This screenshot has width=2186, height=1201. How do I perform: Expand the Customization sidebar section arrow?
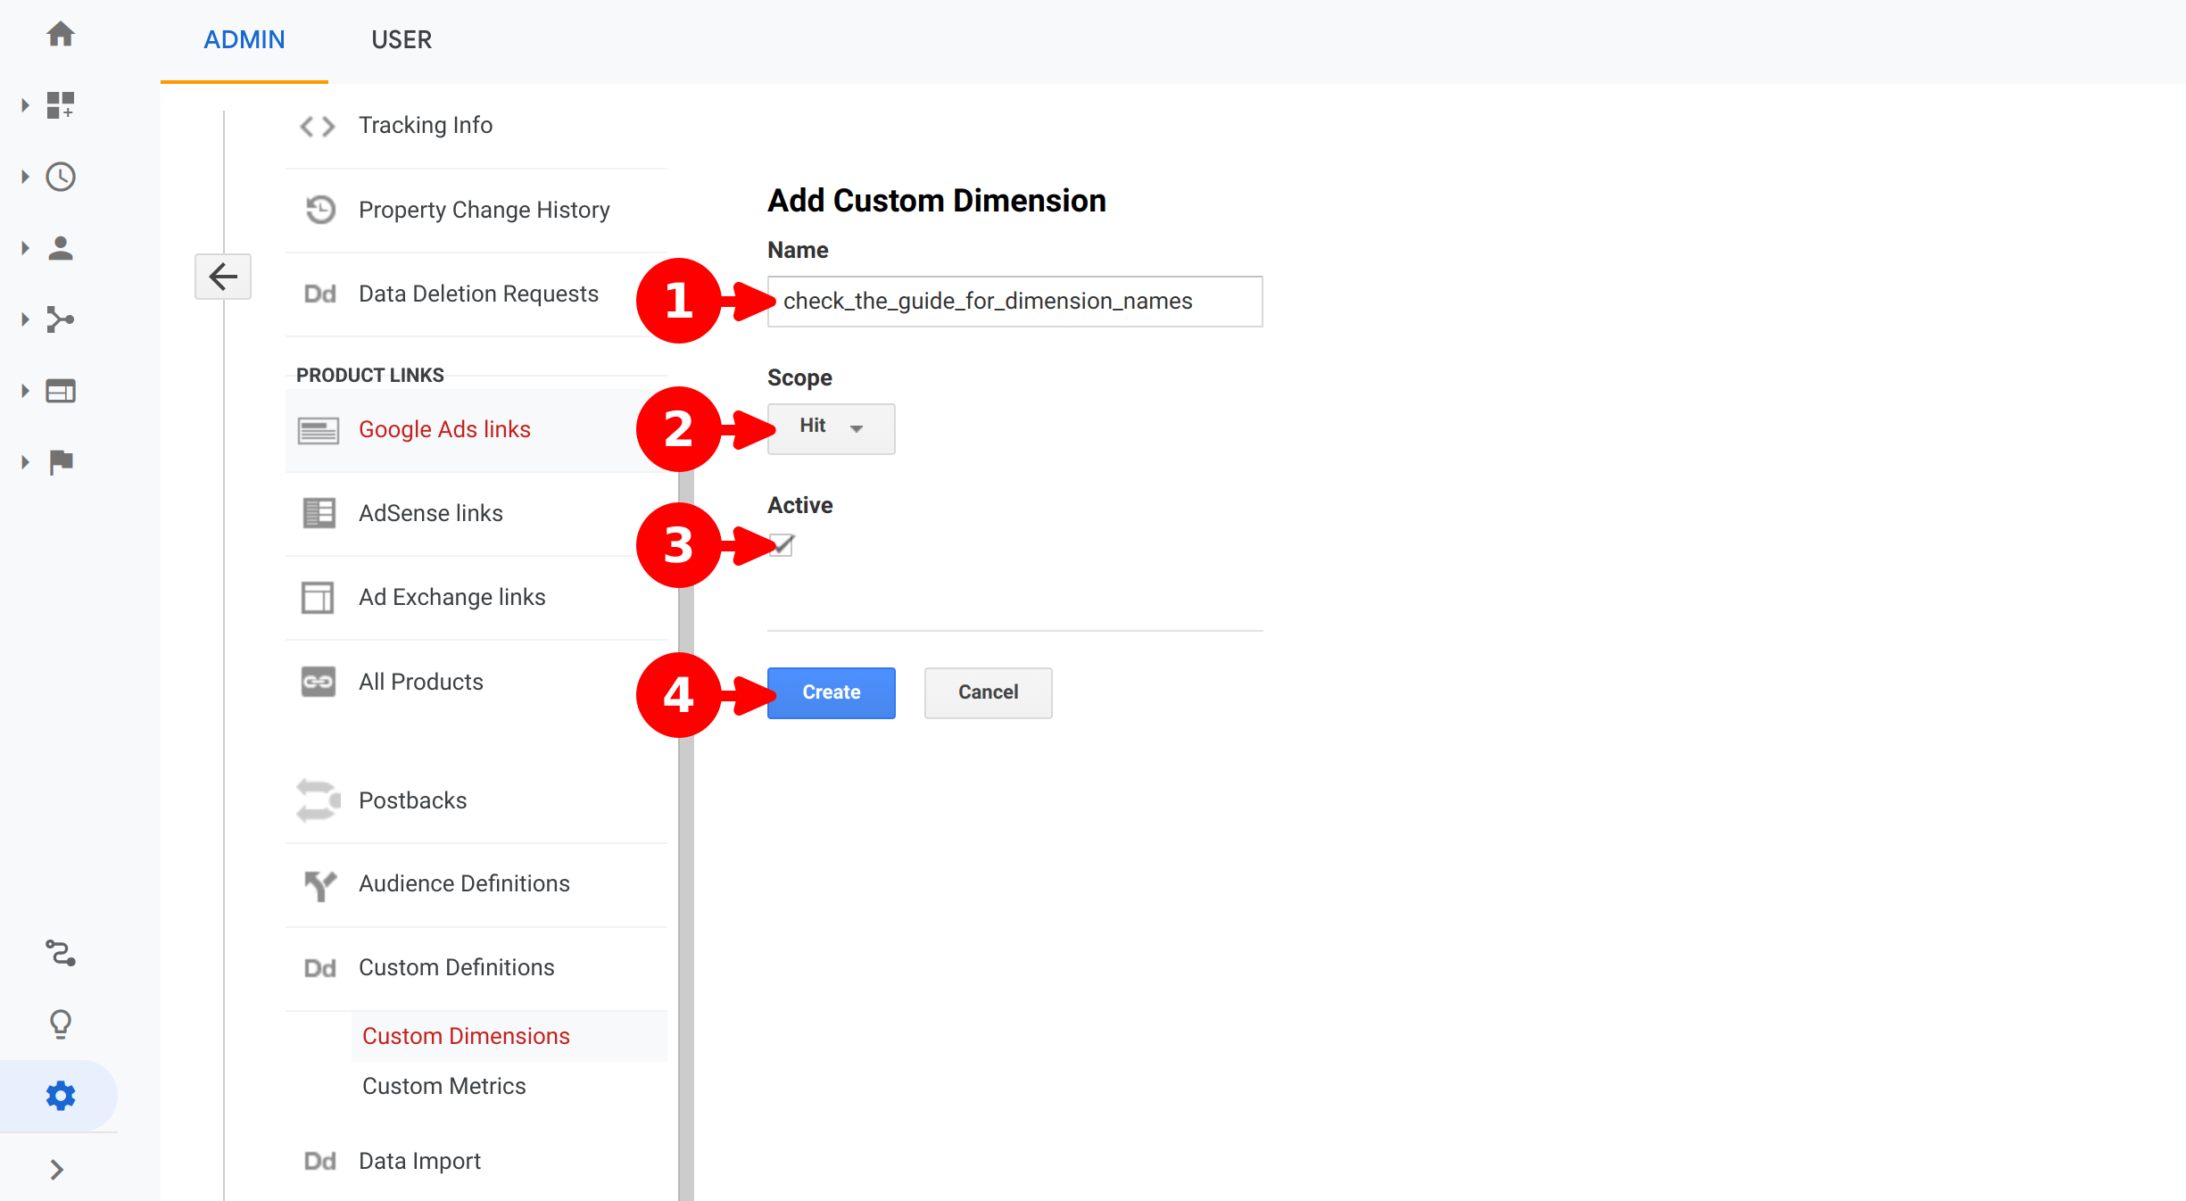click(x=25, y=105)
